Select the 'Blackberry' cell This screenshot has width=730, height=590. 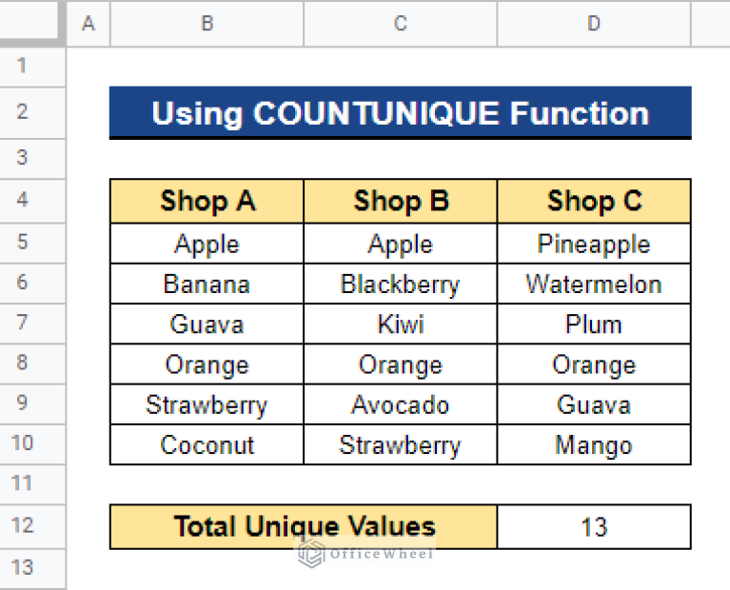click(x=400, y=285)
